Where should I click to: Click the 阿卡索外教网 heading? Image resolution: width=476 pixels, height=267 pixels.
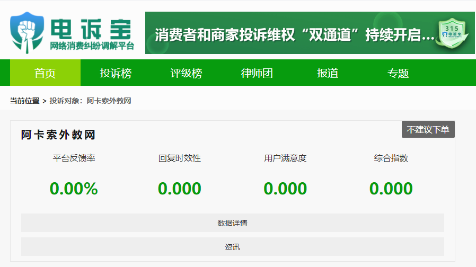point(58,135)
